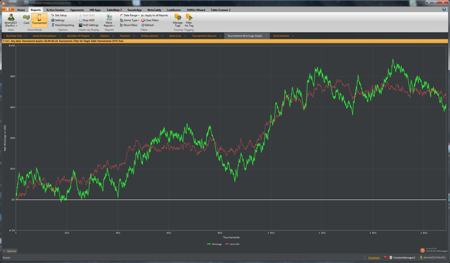Viewport: 450px width, 263px height.
Task: Select the Tournament game mode
Action: 39,20
